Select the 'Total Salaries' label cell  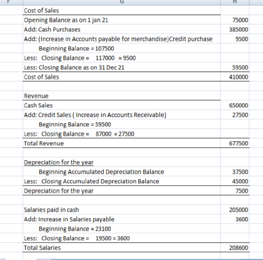(122, 248)
